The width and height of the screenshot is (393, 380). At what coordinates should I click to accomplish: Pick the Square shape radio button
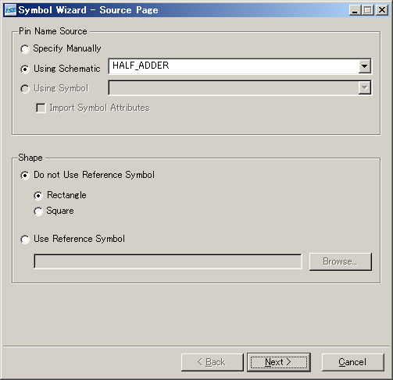(x=38, y=211)
